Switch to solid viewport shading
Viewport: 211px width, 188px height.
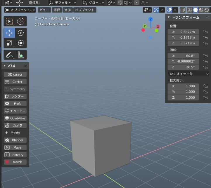pyautogui.click(x=196, y=10)
